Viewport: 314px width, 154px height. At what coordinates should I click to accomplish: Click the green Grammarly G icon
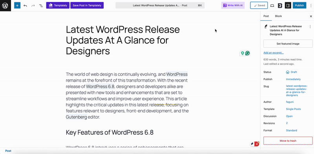pyautogui.click(x=248, y=53)
